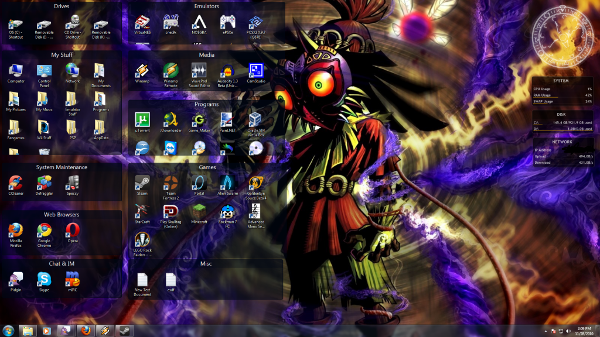Open the My Music folder
The width and height of the screenshot is (600, 337).
pos(44,102)
